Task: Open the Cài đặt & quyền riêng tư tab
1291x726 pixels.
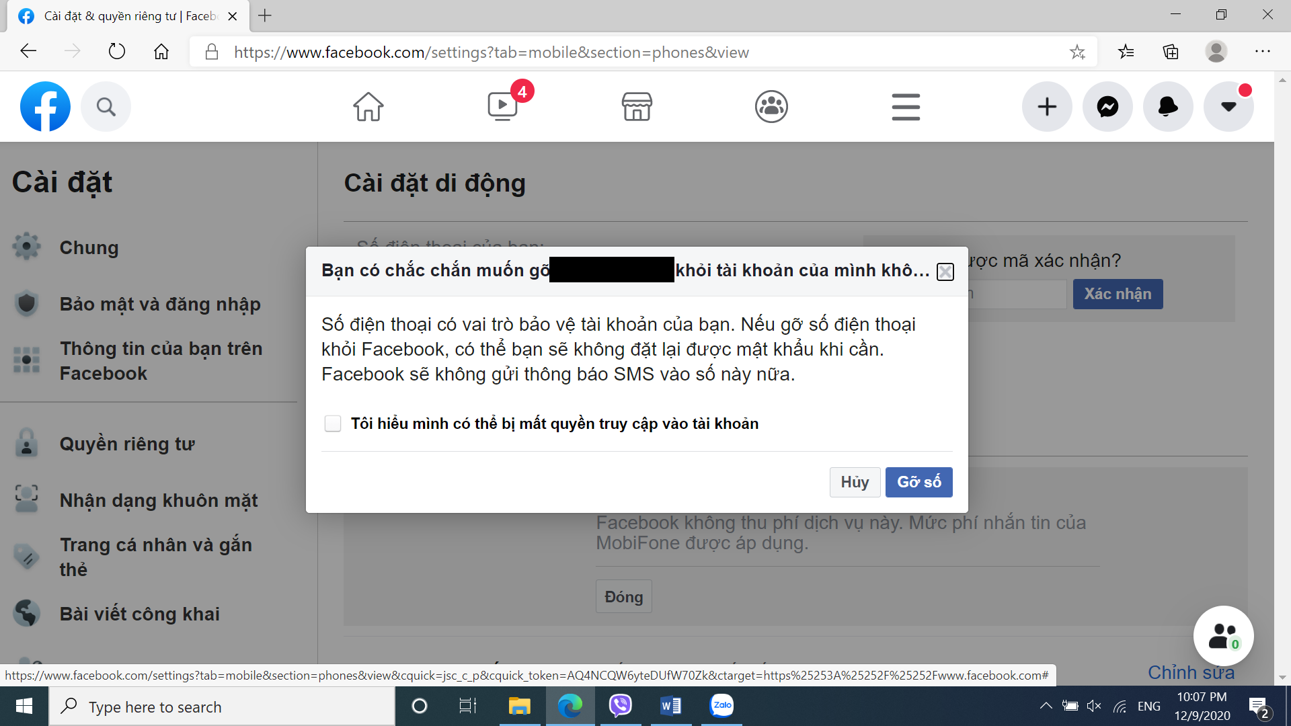Action: coord(128,15)
